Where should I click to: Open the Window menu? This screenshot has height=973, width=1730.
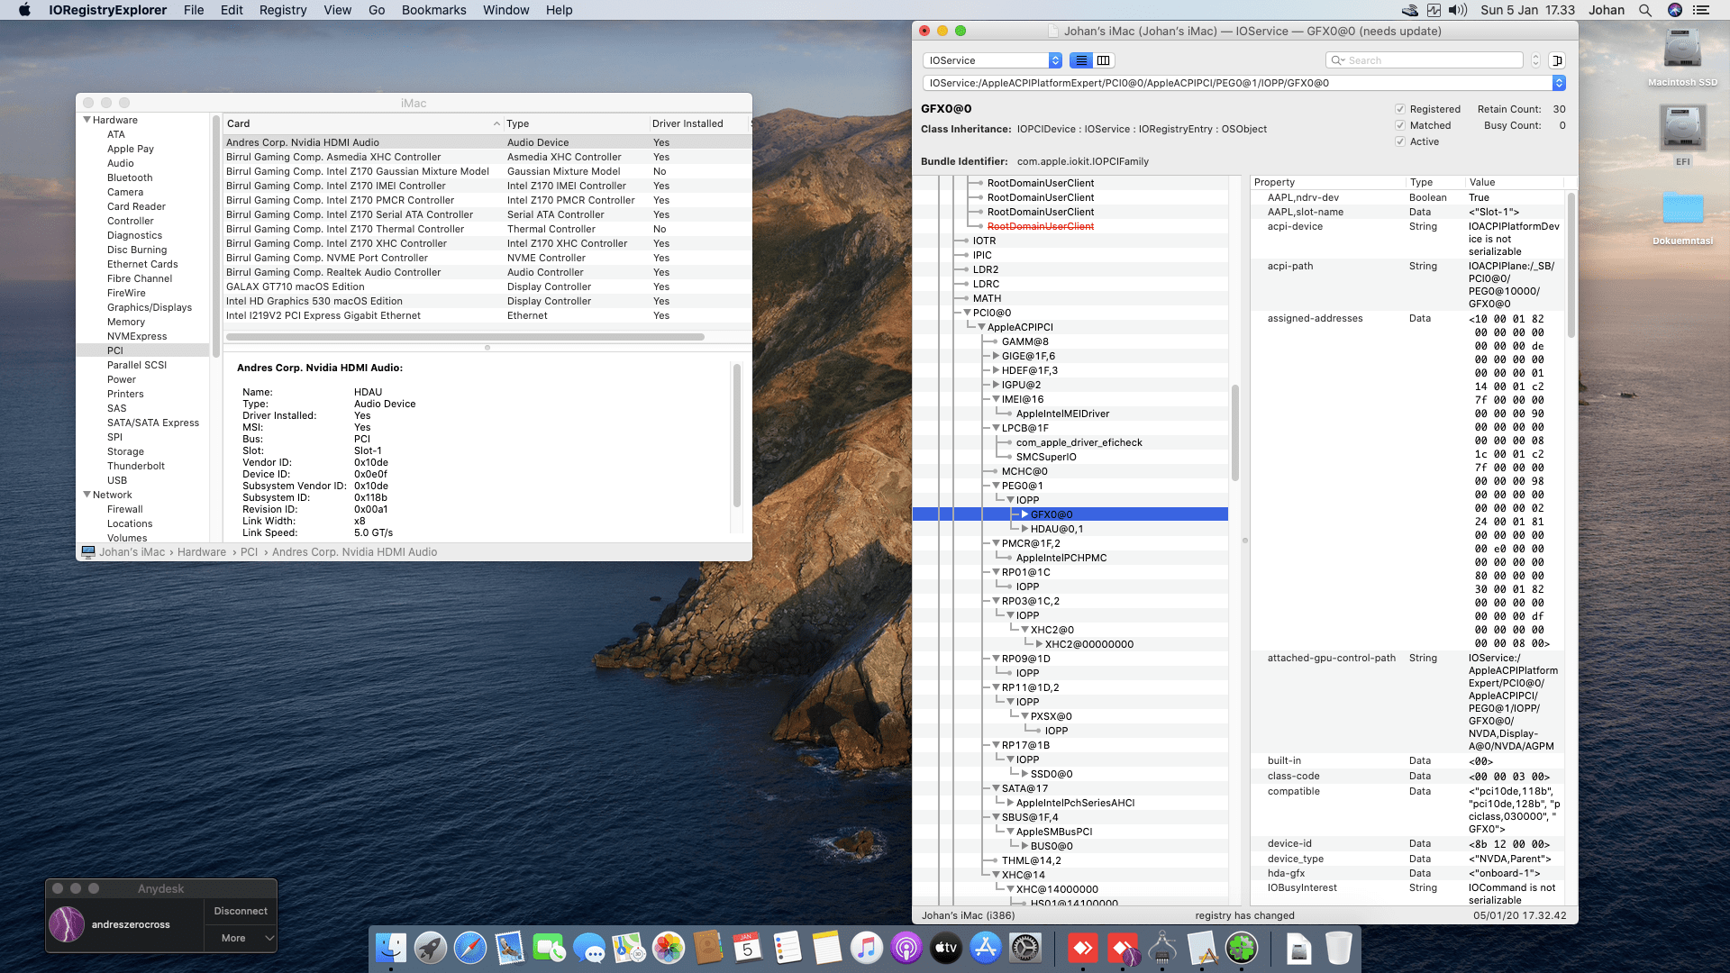coord(506,10)
